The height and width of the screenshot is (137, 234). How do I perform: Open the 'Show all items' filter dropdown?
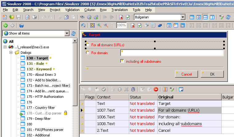pos(67,33)
